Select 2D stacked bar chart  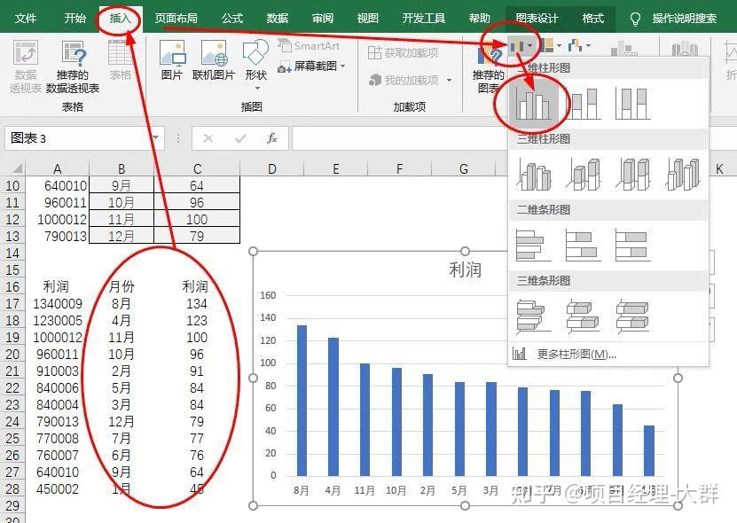point(584,245)
